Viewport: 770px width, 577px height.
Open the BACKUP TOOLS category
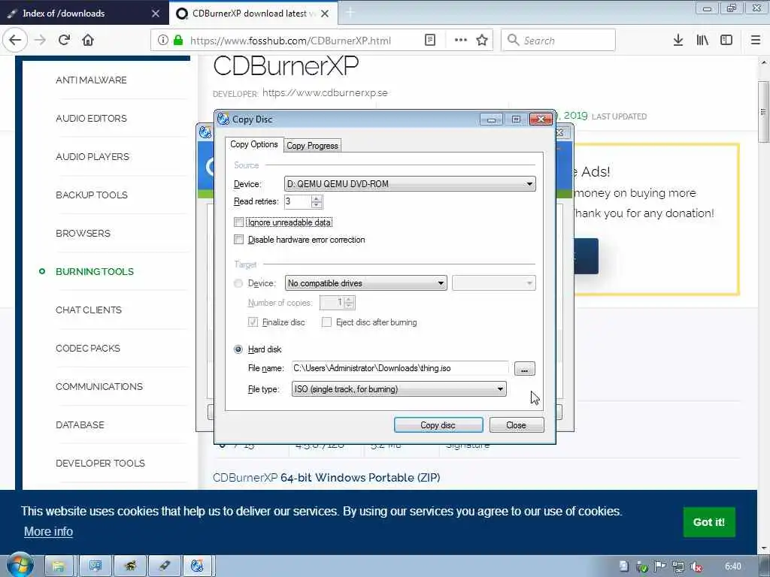tap(92, 195)
